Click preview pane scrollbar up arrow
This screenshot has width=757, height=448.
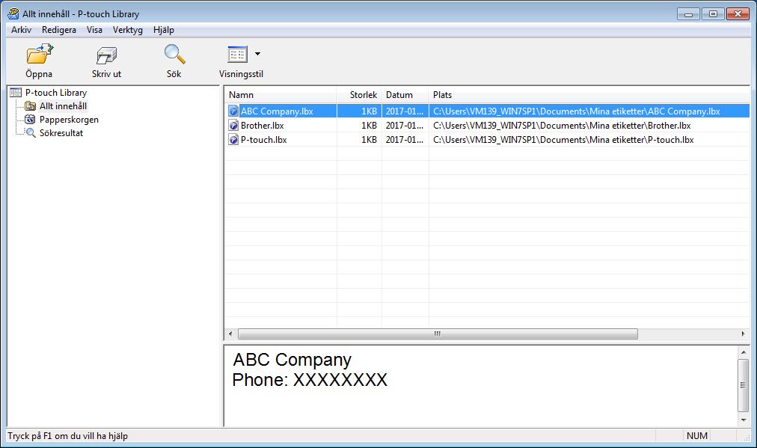click(744, 352)
